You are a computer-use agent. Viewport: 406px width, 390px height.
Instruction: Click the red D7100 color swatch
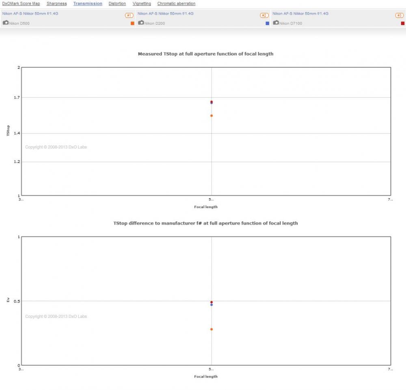(403, 23)
